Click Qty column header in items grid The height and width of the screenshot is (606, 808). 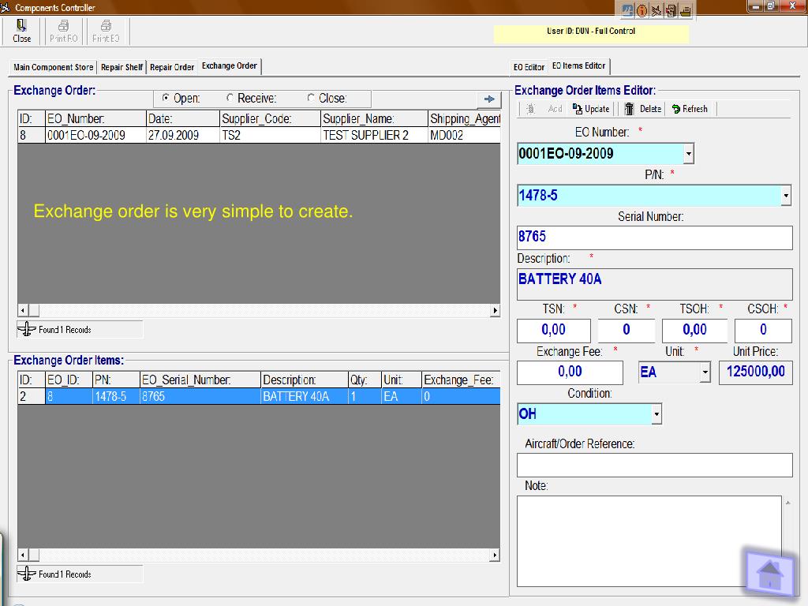pyautogui.click(x=365, y=380)
